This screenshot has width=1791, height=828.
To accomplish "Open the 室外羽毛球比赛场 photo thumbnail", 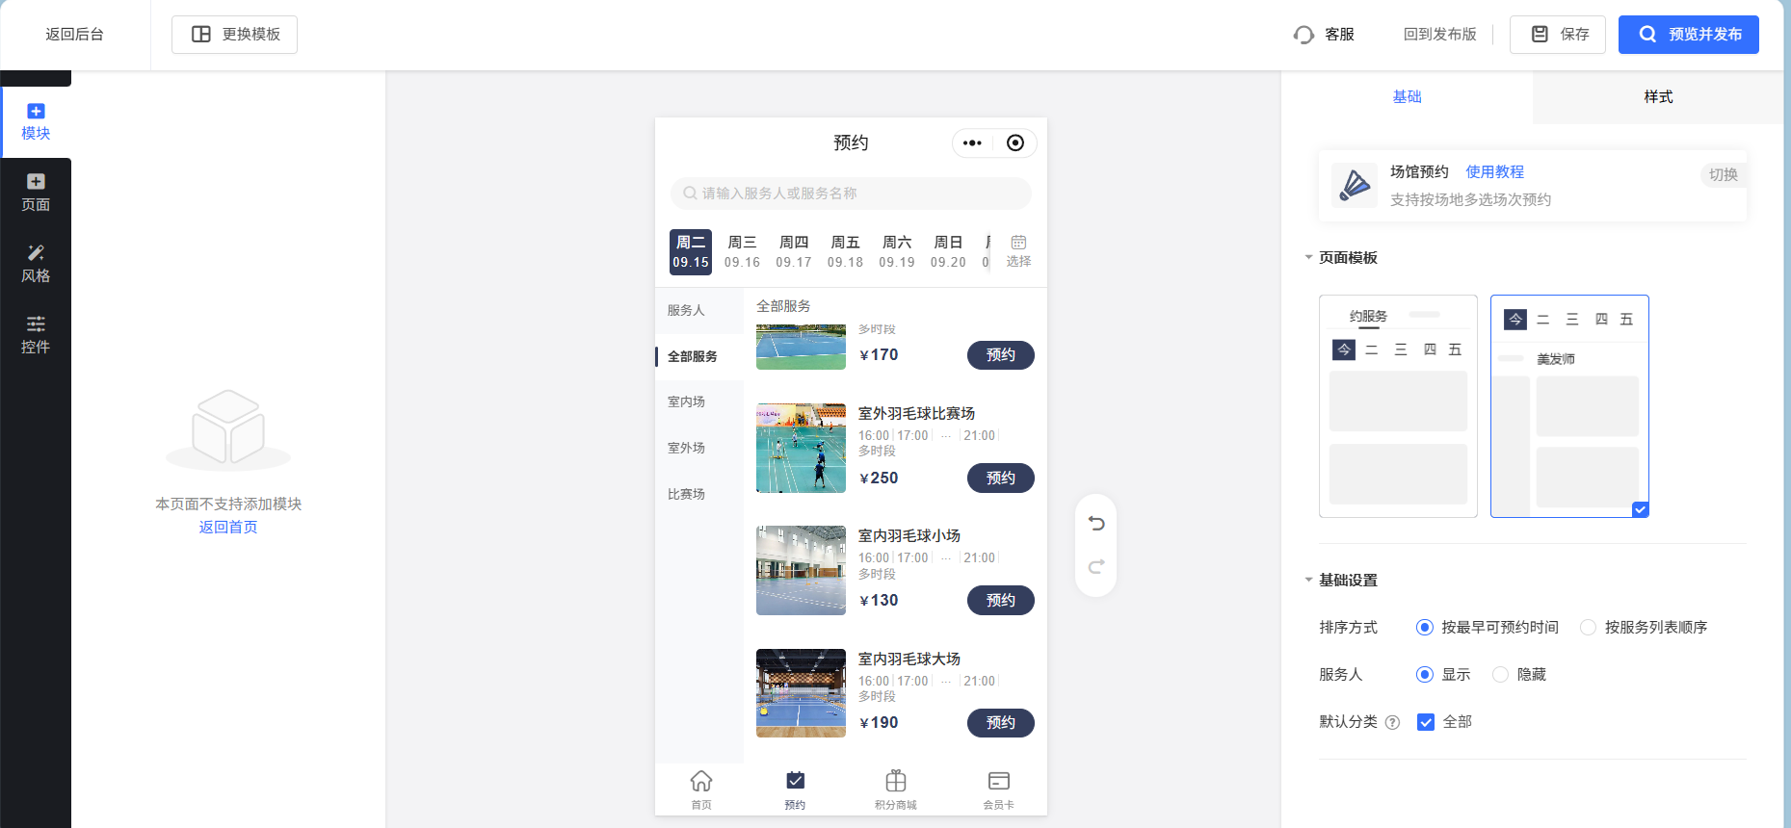I will click(801, 449).
